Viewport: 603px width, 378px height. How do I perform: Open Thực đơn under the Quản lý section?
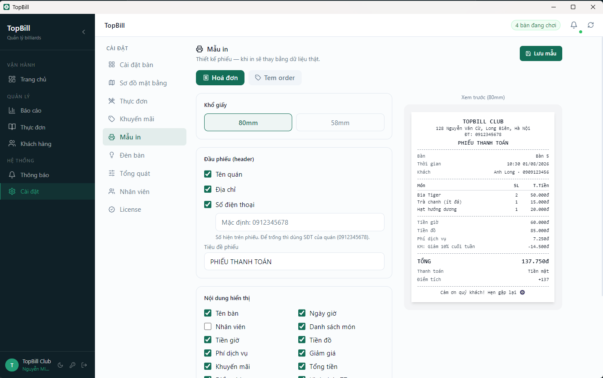pos(47,127)
